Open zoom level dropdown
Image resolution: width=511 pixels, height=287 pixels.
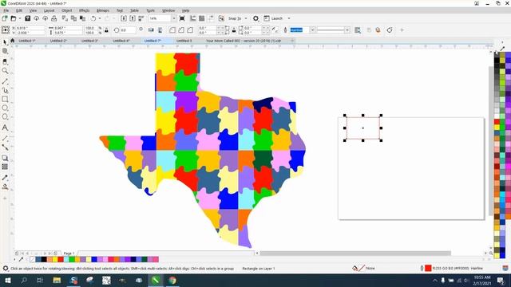173,18
